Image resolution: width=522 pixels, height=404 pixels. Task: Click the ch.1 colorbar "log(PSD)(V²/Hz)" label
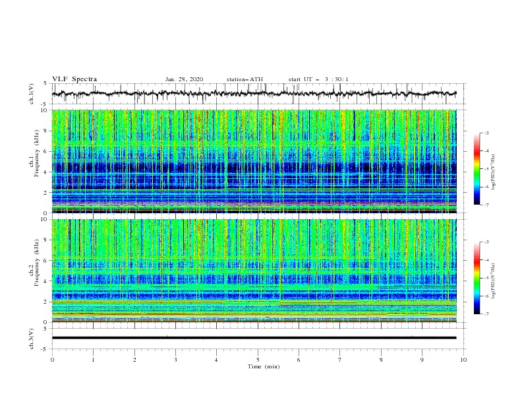(x=493, y=172)
